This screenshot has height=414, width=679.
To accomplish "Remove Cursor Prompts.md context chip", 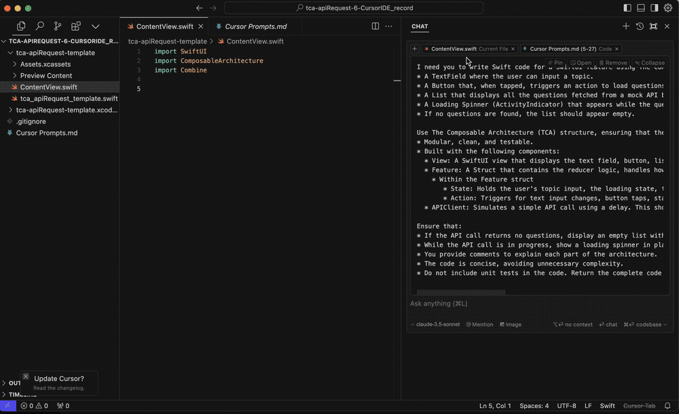I will [x=617, y=49].
